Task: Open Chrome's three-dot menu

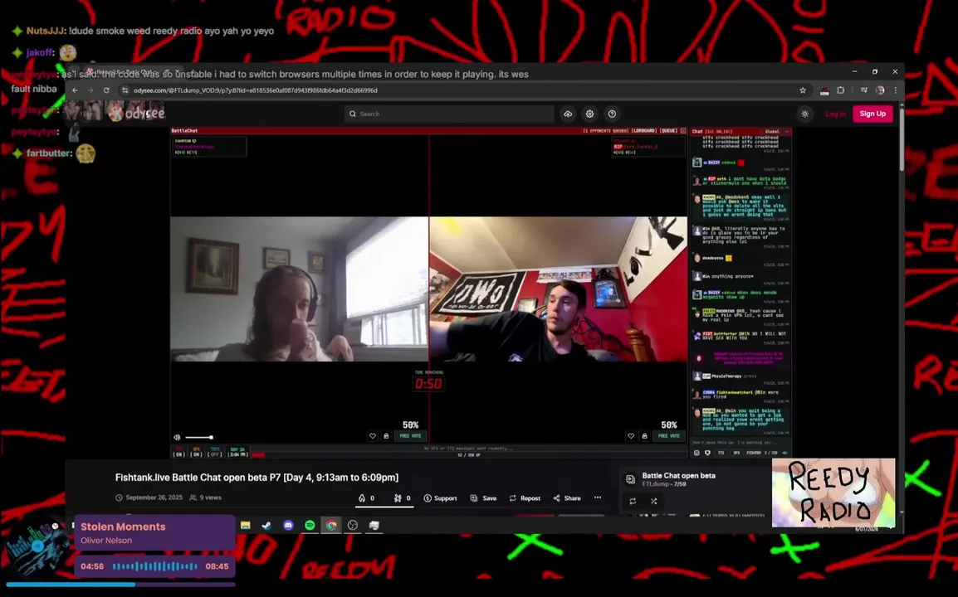Action: tap(896, 90)
